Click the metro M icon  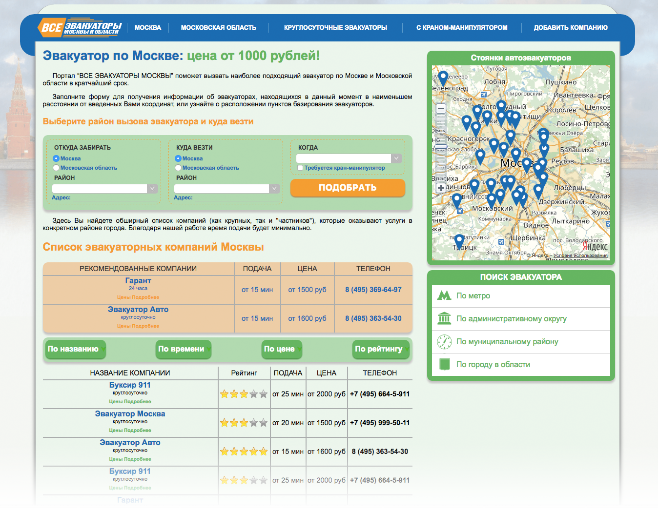pyautogui.click(x=444, y=295)
